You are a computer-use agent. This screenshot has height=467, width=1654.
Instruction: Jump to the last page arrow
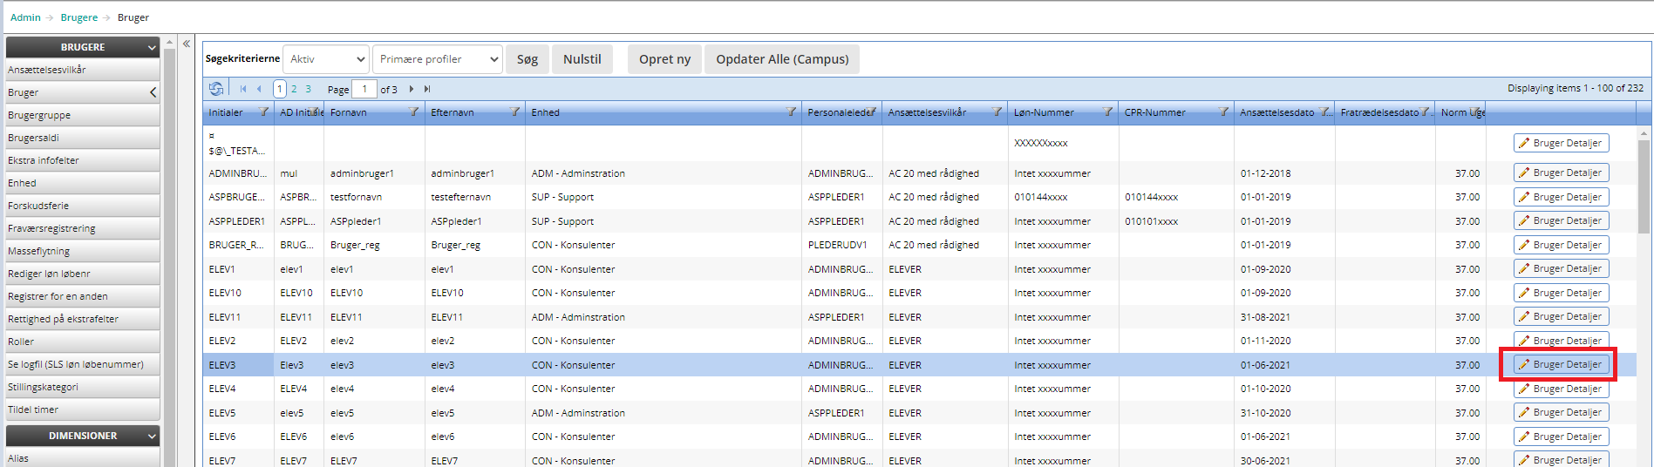coord(427,89)
